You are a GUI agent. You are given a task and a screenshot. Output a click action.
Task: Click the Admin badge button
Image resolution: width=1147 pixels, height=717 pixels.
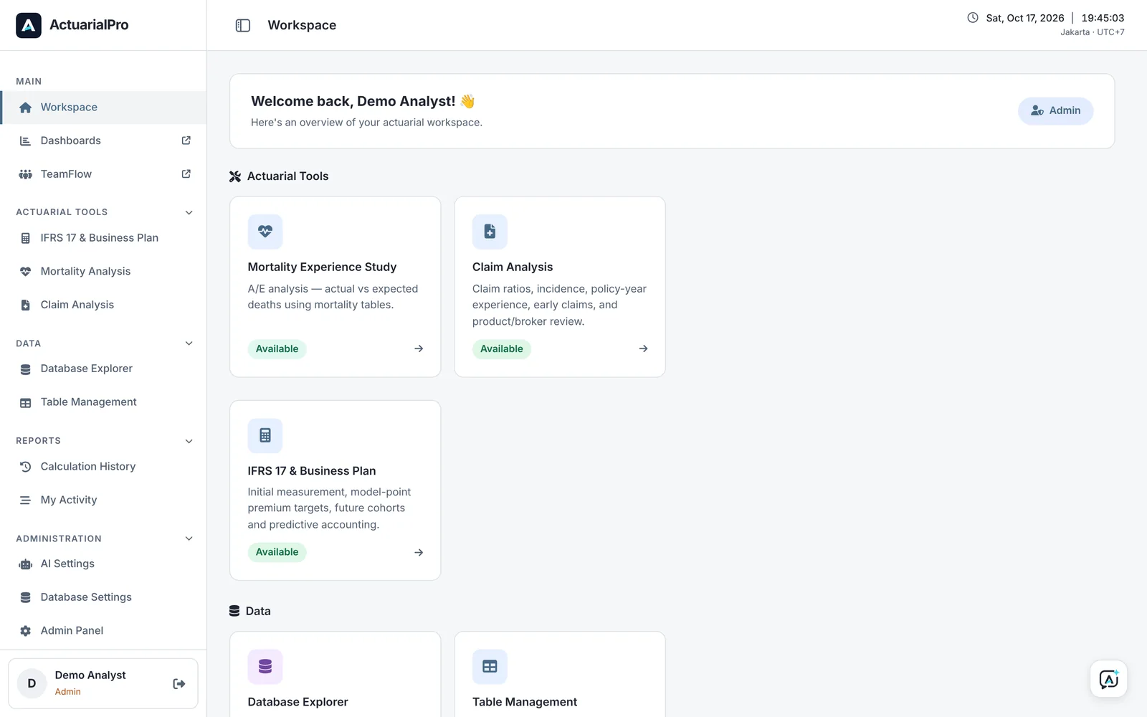pos(1055,110)
